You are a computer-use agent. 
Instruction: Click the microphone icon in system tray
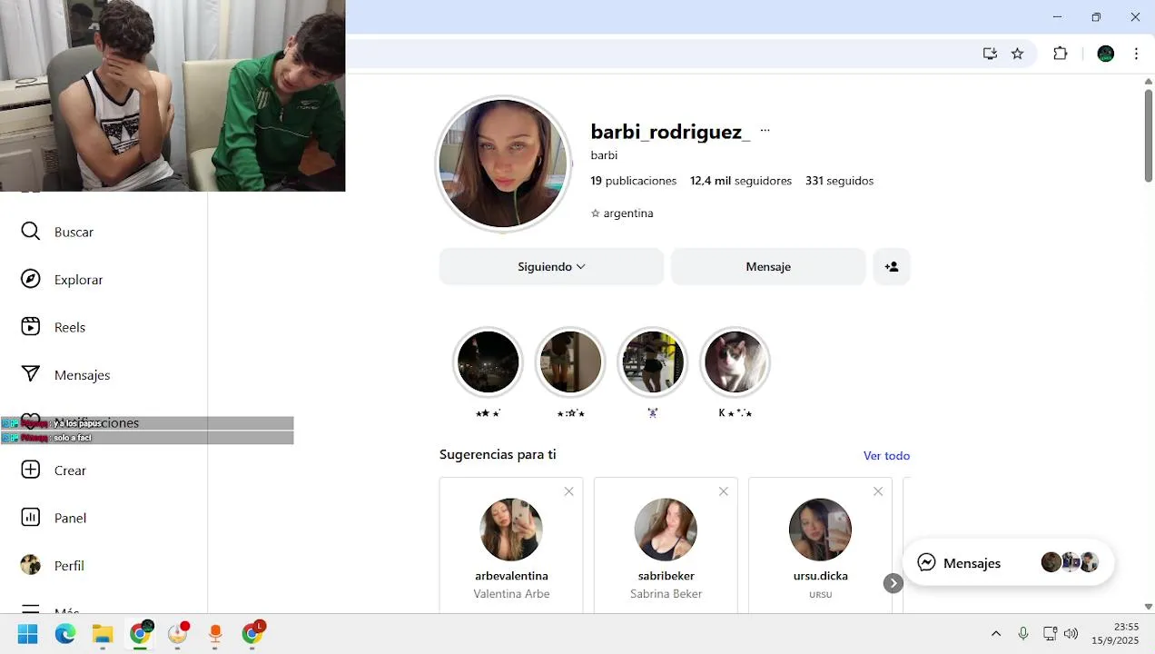1023,634
